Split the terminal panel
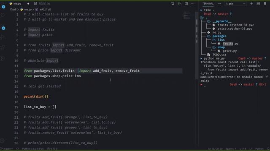The width and height of the screenshot is (270, 151). [258, 4]
